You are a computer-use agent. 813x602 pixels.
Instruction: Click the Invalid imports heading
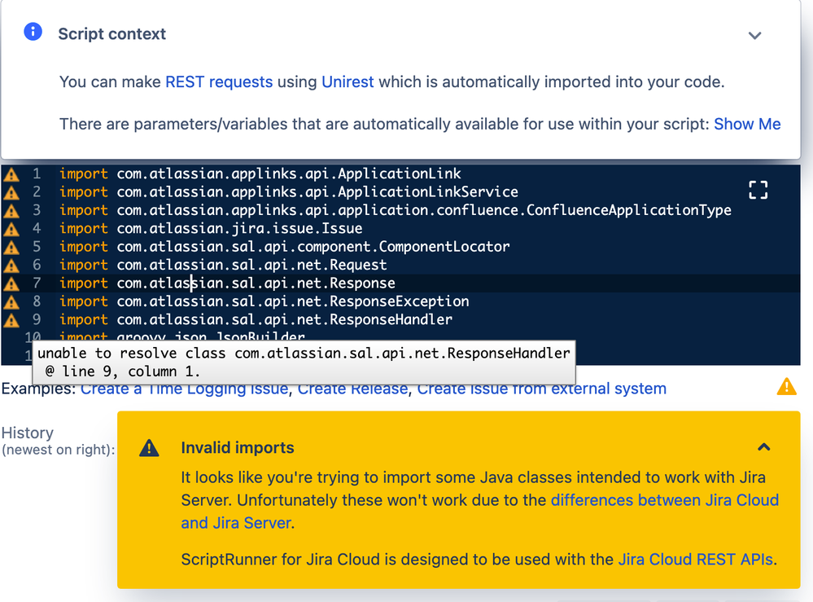(238, 447)
